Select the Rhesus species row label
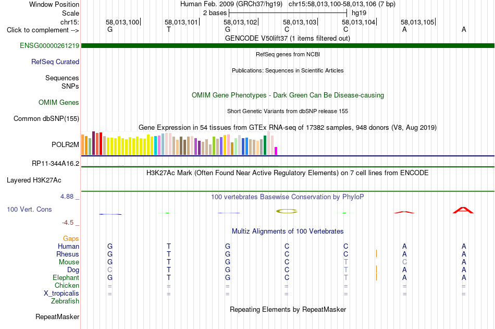This screenshot has width=495, height=329. (68, 254)
